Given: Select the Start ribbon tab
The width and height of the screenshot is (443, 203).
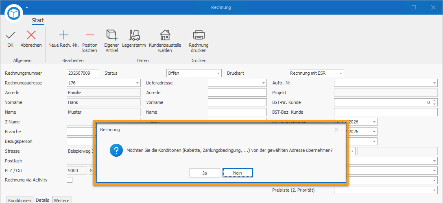Looking at the screenshot, I should [38, 21].
